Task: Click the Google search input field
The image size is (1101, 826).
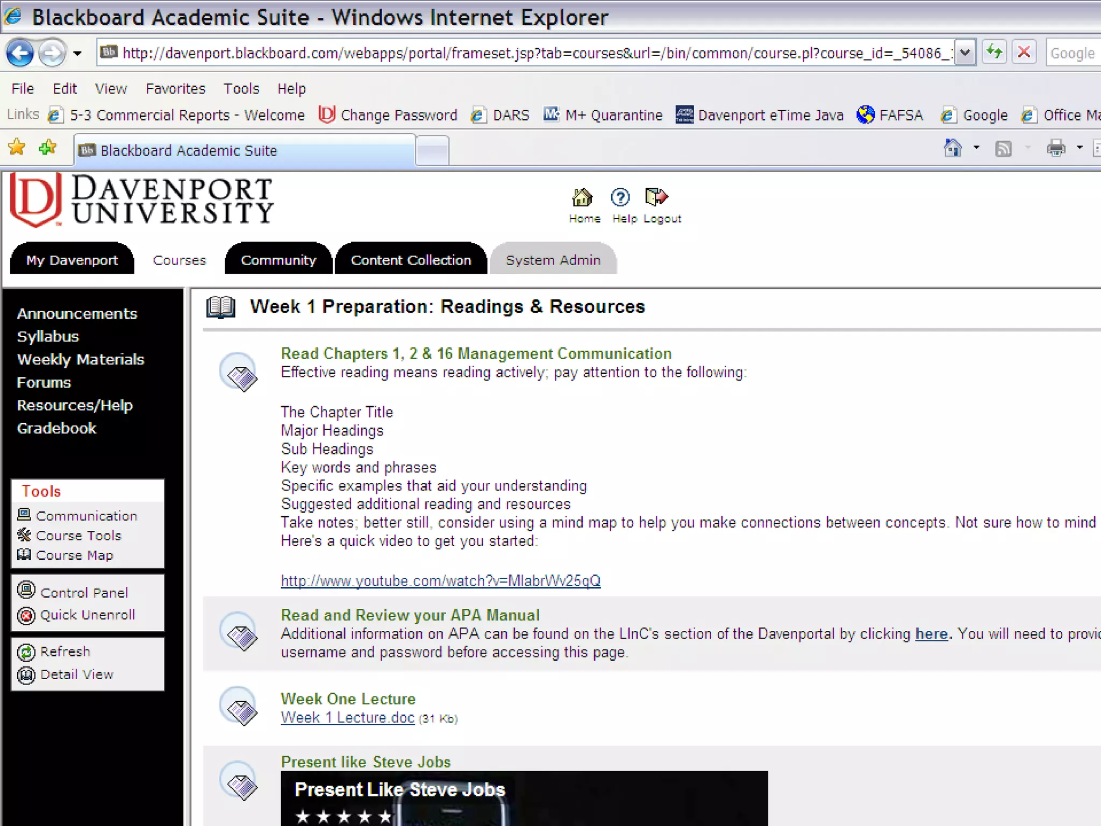Action: pos(1073,53)
